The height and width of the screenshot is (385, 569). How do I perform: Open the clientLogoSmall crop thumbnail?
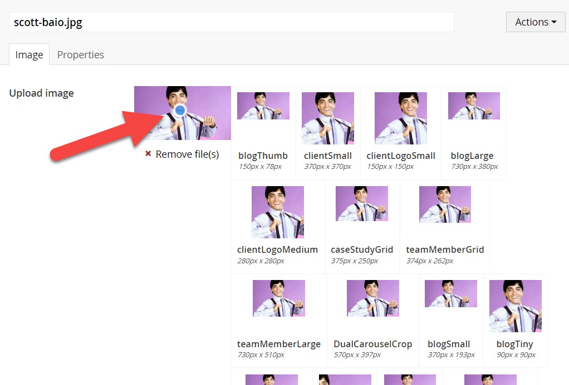pos(400,118)
